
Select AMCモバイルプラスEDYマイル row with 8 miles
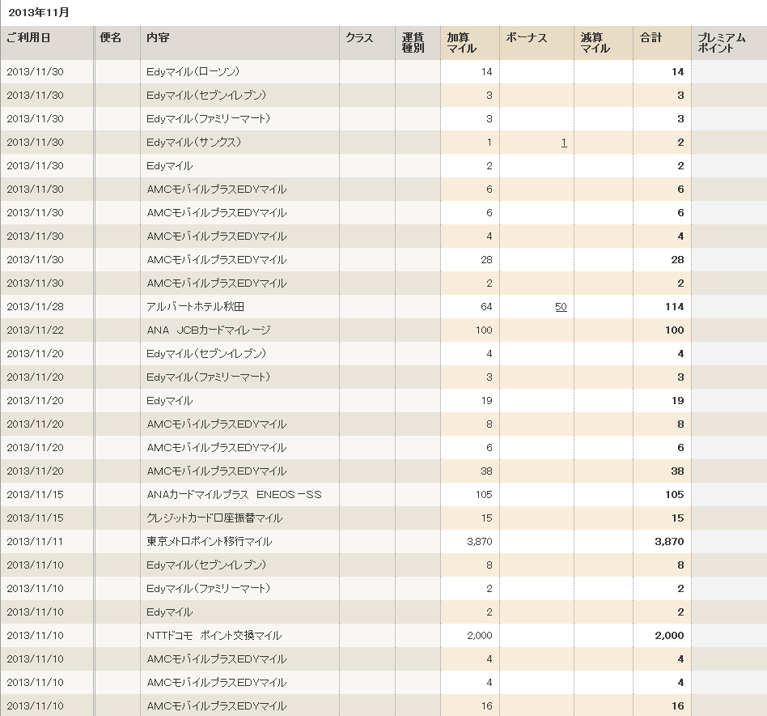[216, 424]
